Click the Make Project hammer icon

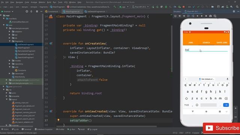coord(115,7)
